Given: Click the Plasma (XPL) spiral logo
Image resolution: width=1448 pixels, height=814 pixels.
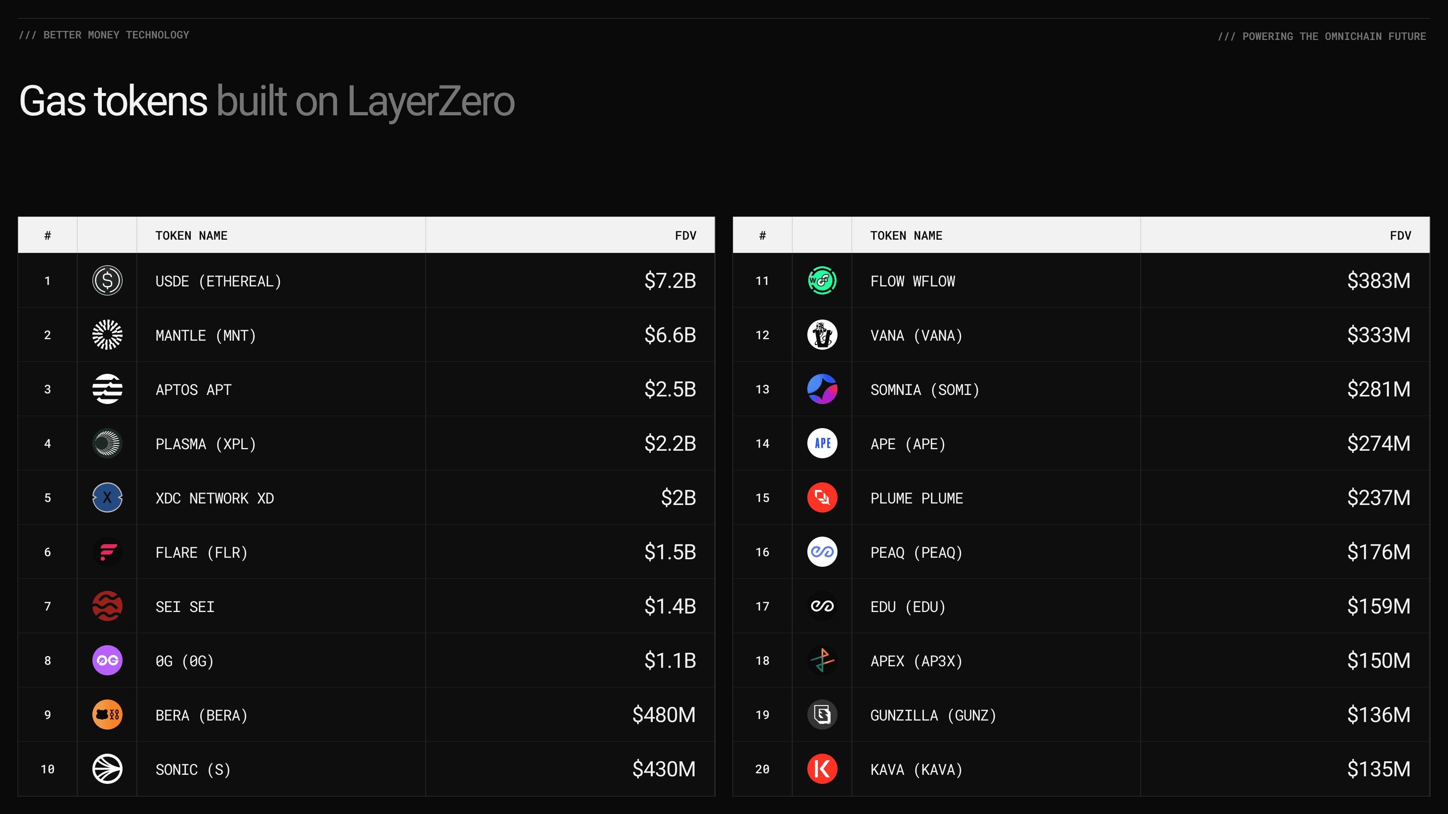Looking at the screenshot, I should (x=107, y=443).
